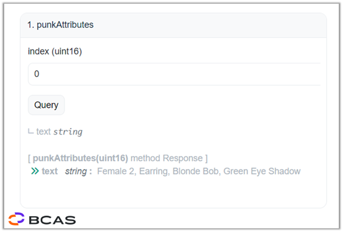
Task: Click the bold text label beside the chevron
Action: pos(50,171)
